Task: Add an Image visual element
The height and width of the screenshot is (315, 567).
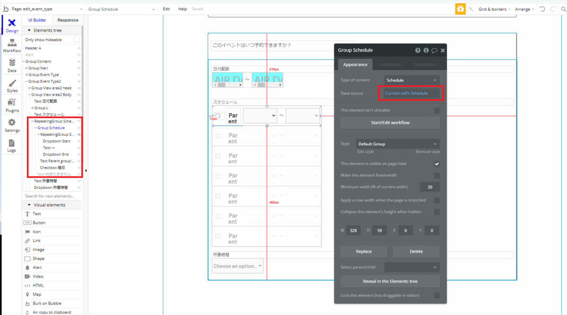Action: click(x=52, y=250)
